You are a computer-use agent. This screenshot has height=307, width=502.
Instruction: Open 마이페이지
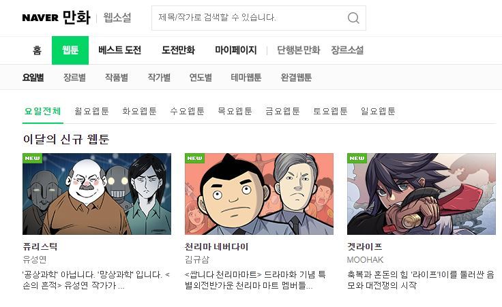coord(235,50)
